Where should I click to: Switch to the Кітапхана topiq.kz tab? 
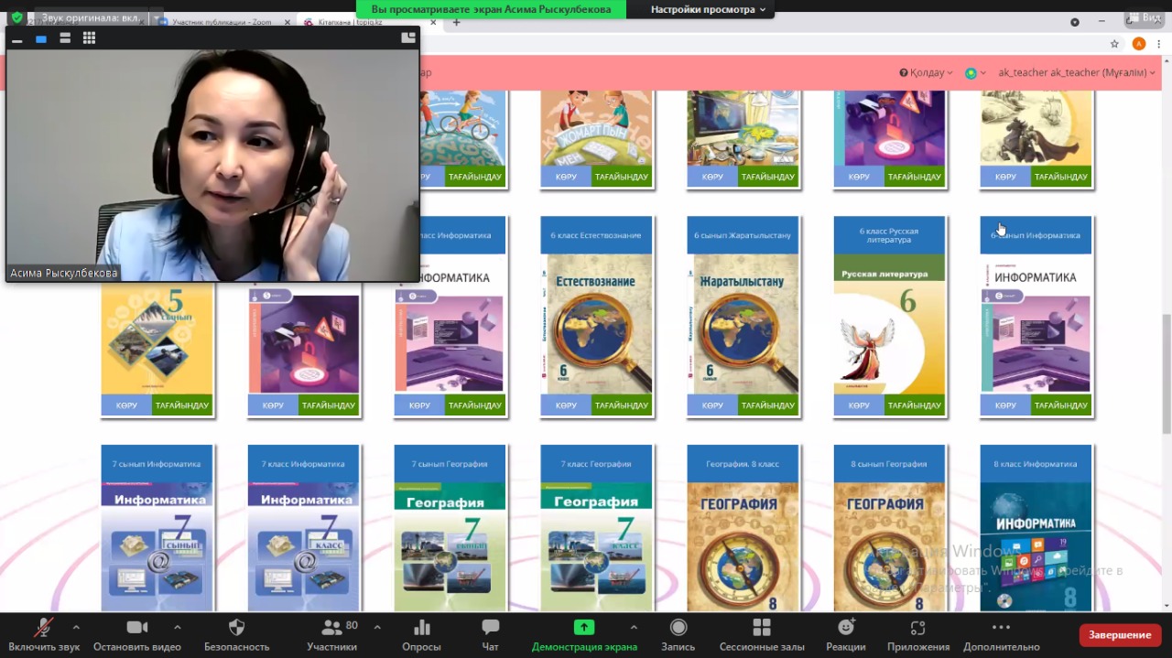[x=369, y=22]
